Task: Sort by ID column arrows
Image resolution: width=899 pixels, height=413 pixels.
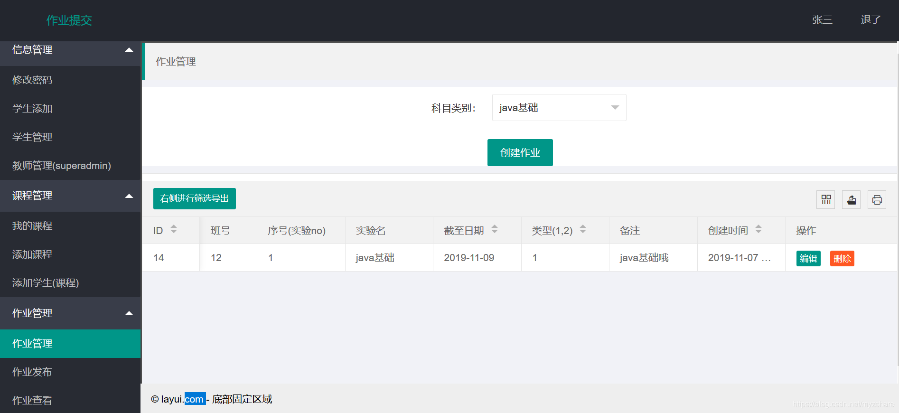Action: [174, 229]
